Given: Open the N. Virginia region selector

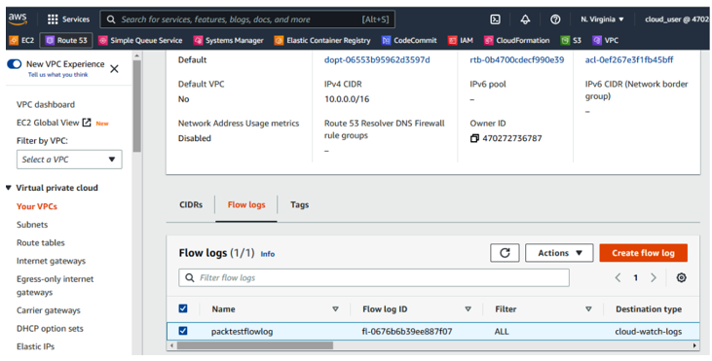Looking at the screenshot, I should pos(602,19).
